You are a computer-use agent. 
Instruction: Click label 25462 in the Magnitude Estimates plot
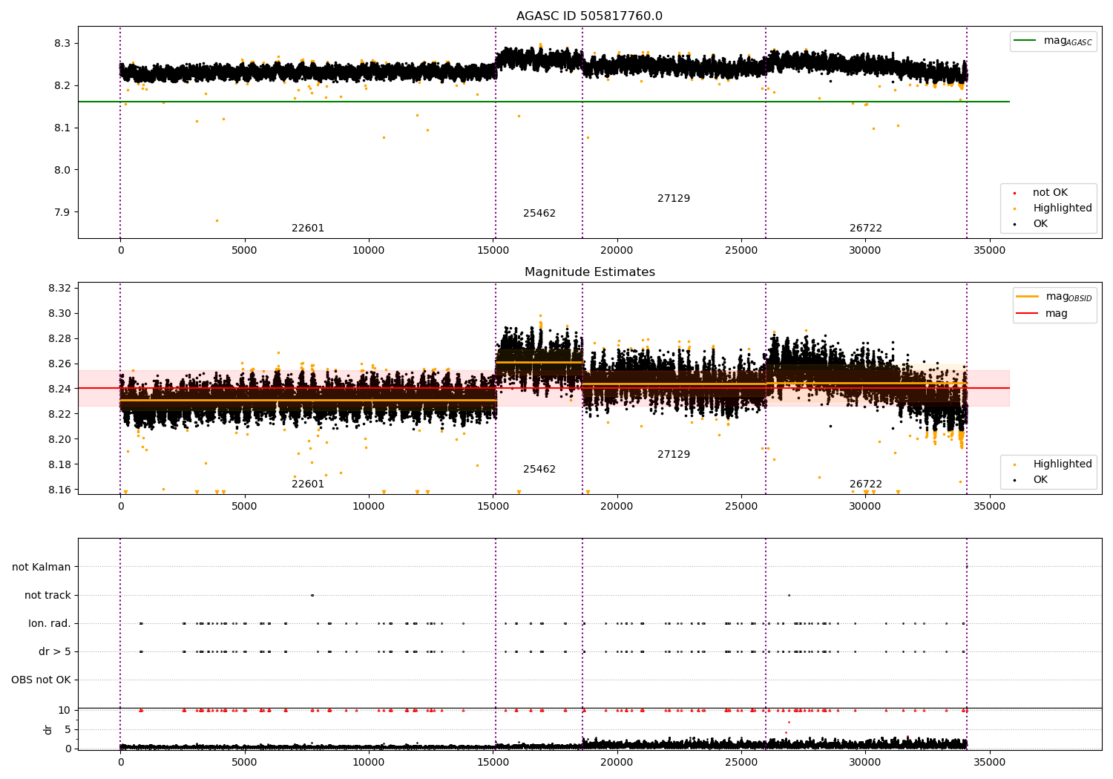tap(539, 470)
